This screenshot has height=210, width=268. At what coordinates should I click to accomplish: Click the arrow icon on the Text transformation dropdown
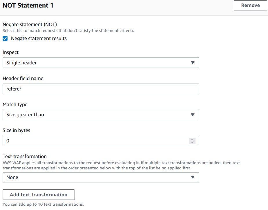tap(193, 178)
